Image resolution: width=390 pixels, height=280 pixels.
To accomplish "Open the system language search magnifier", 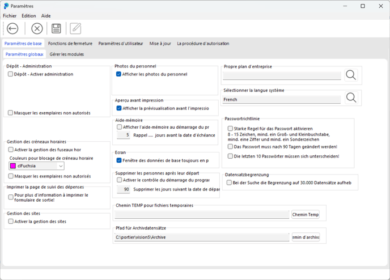I will click(x=351, y=97).
